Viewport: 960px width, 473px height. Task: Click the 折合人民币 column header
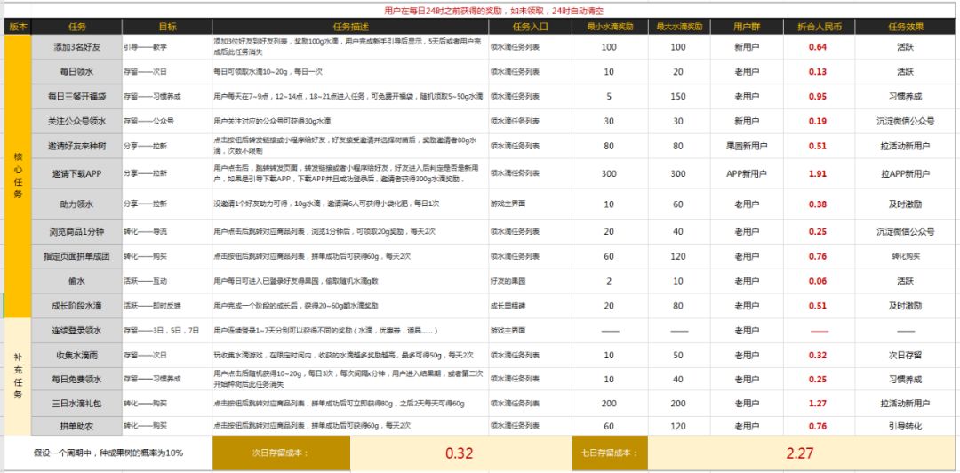(x=819, y=27)
